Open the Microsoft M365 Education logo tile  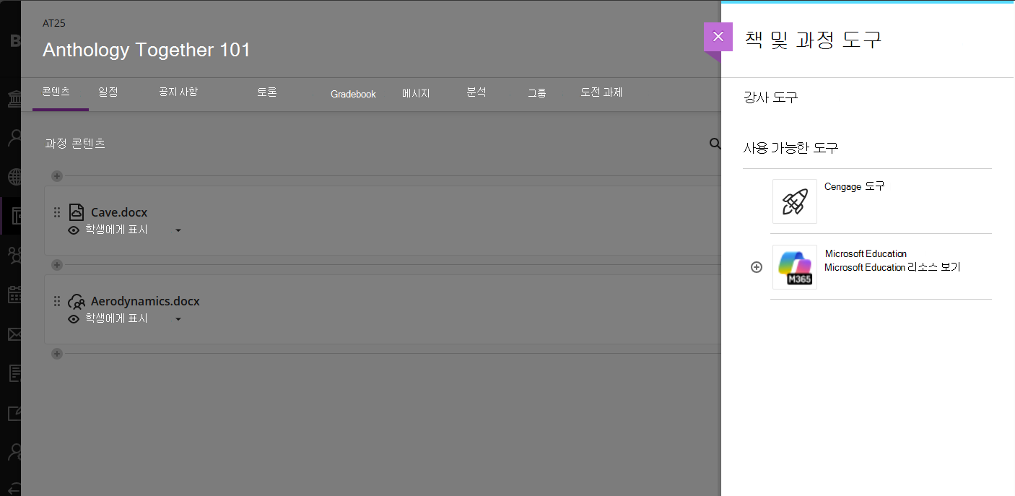(x=795, y=267)
